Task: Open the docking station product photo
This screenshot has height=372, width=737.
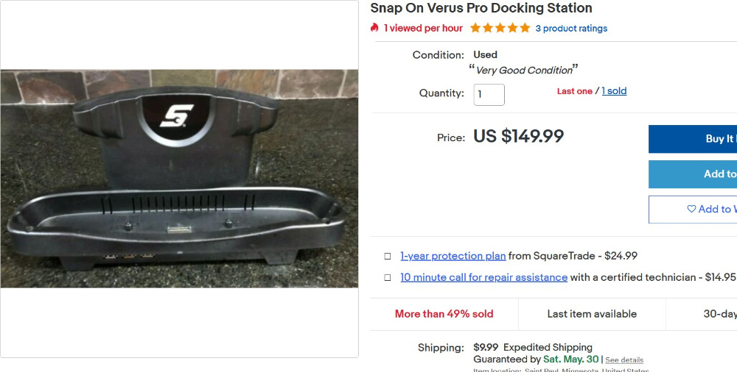Action: pos(179,179)
